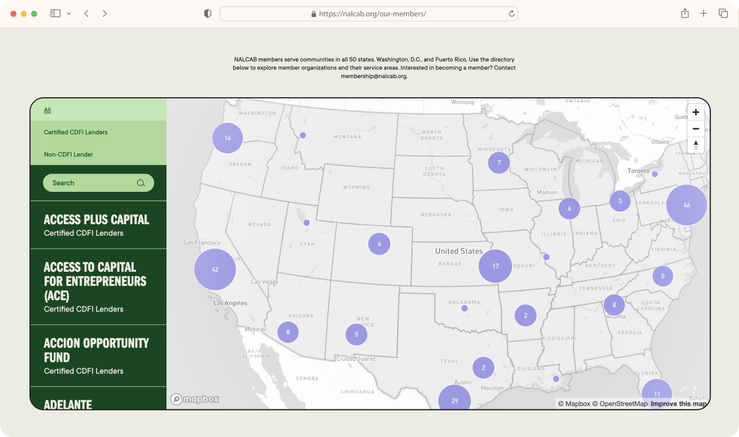
Task: Zoom out on the map
Action: [696, 129]
